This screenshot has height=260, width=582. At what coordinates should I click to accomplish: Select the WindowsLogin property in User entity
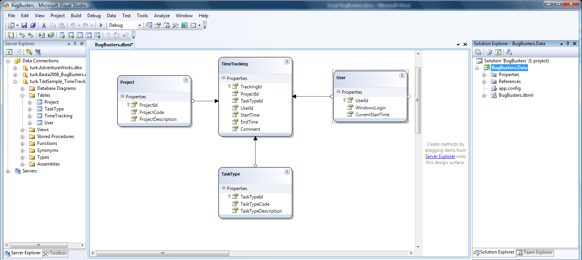pyautogui.click(x=371, y=107)
